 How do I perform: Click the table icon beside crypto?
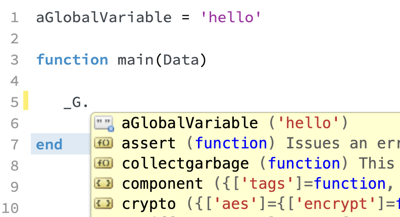(x=104, y=203)
